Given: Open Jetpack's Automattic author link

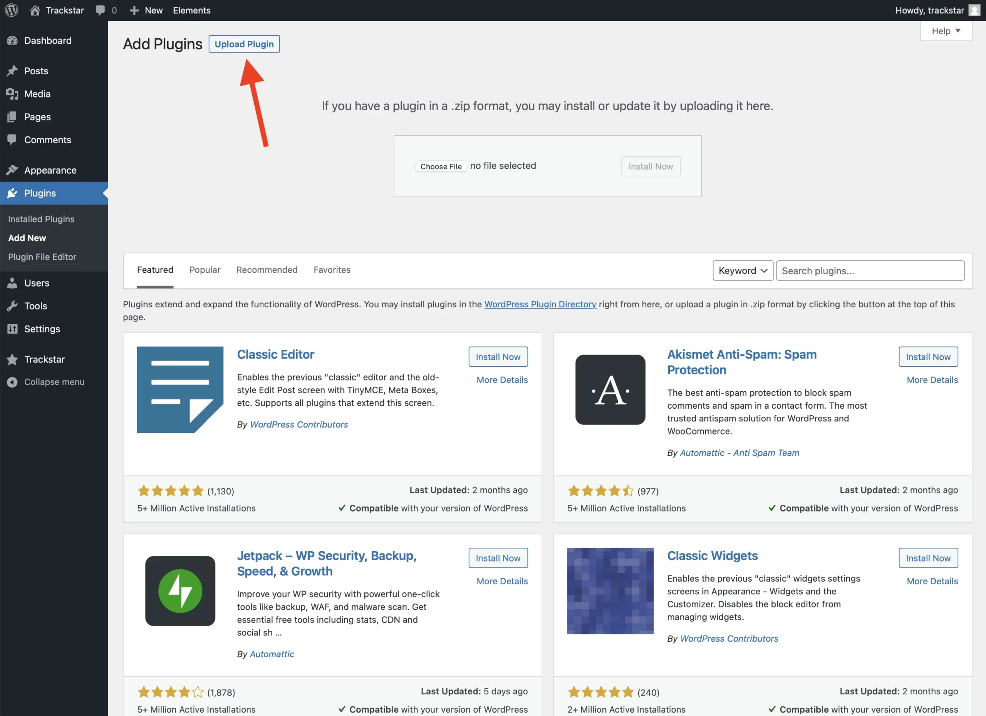Looking at the screenshot, I should click(x=272, y=654).
